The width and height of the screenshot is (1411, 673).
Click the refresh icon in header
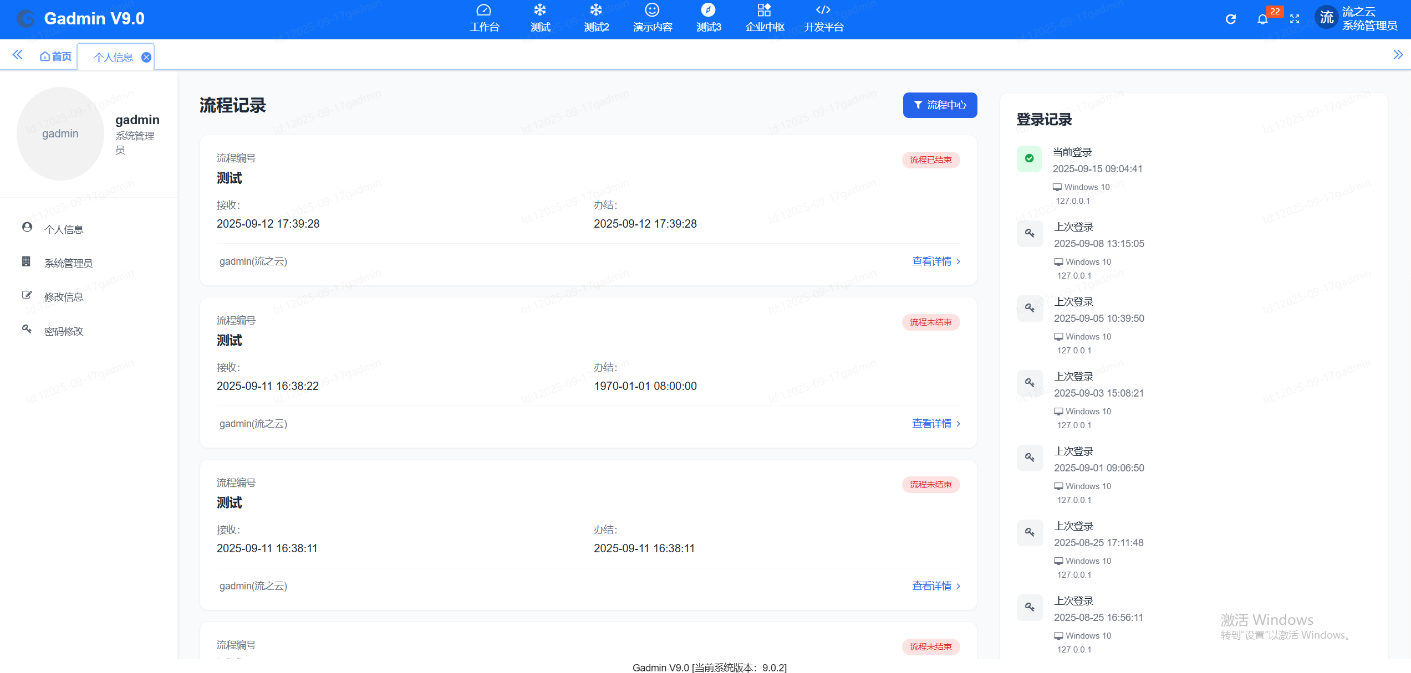tap(1230, 19)
